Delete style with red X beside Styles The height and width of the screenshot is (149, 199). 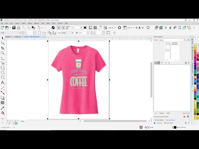(x=185, y=40)
